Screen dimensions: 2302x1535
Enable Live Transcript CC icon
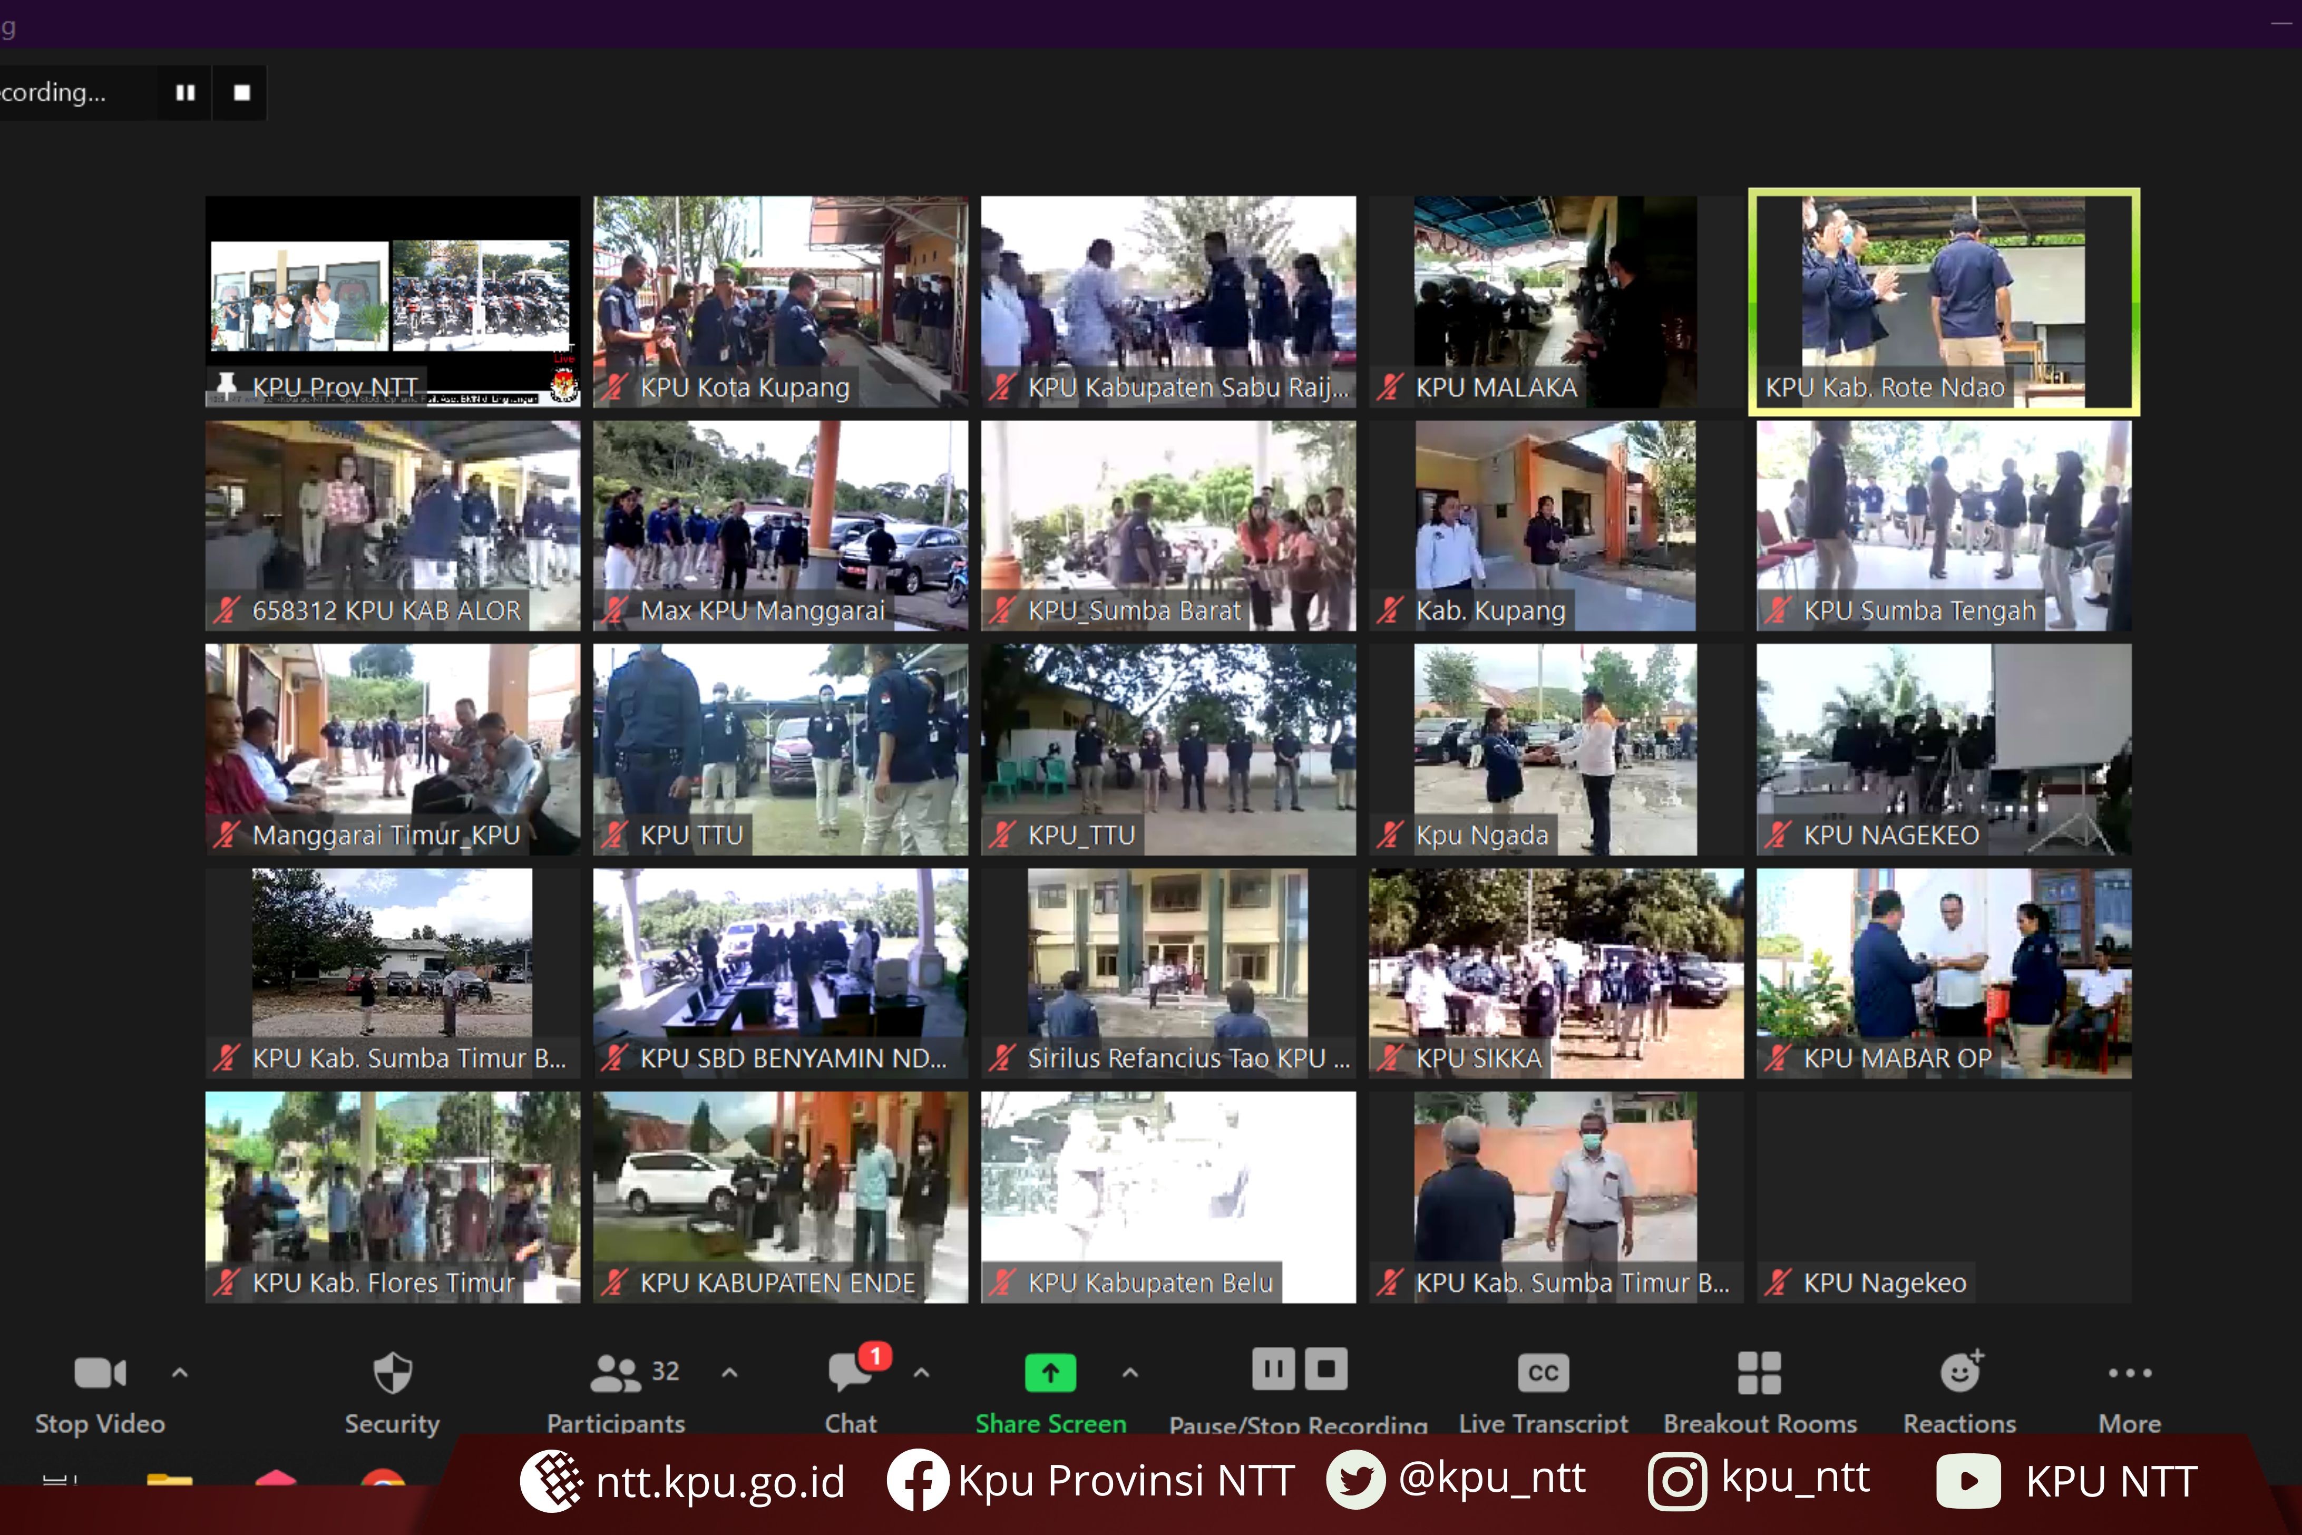(x=1543, y=1373)
